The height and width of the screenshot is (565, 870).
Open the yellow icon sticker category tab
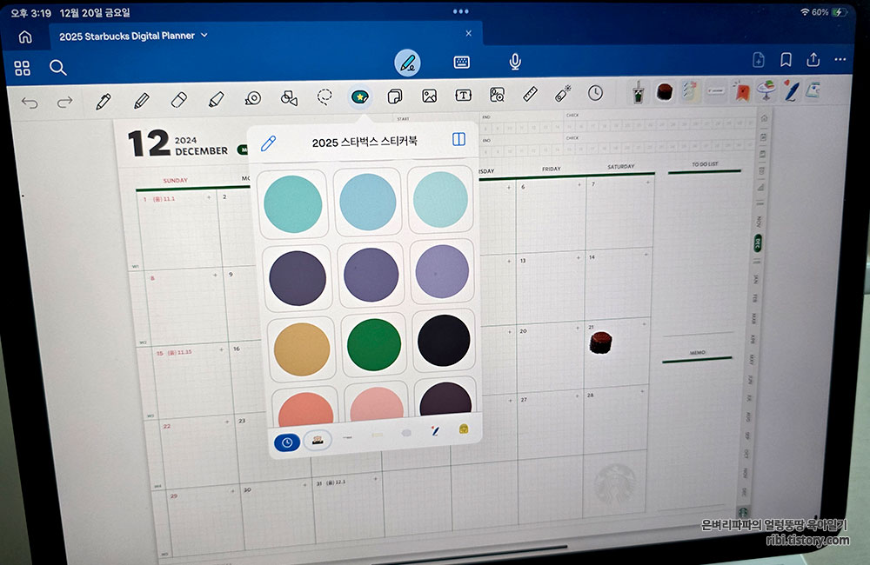[x=464, y=429]
